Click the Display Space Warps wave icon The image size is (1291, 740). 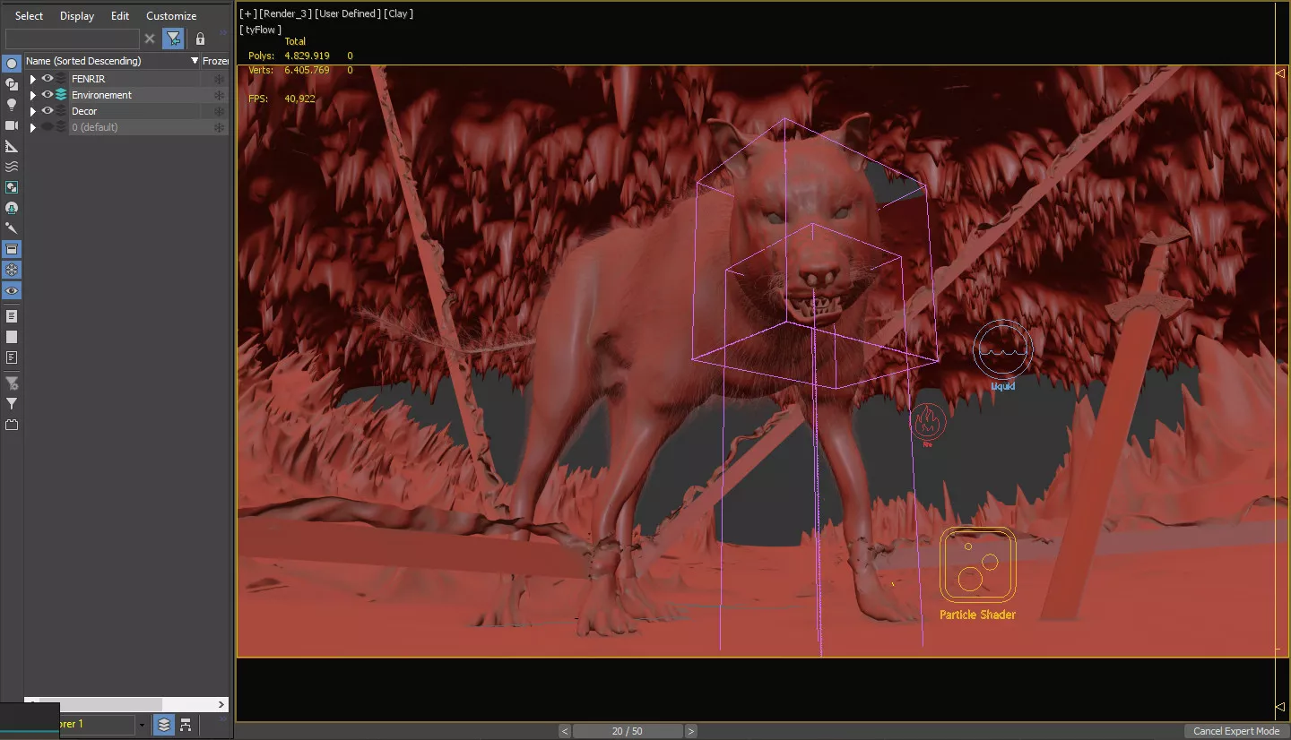pos(12,167)
